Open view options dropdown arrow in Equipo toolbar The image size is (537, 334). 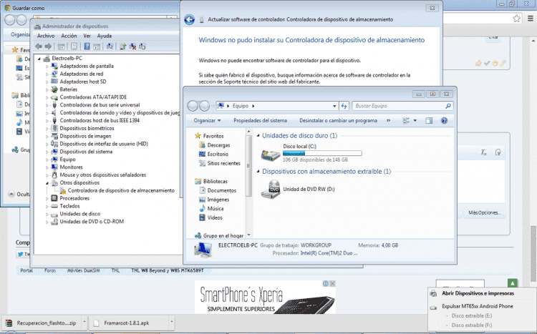click(415, 120)
